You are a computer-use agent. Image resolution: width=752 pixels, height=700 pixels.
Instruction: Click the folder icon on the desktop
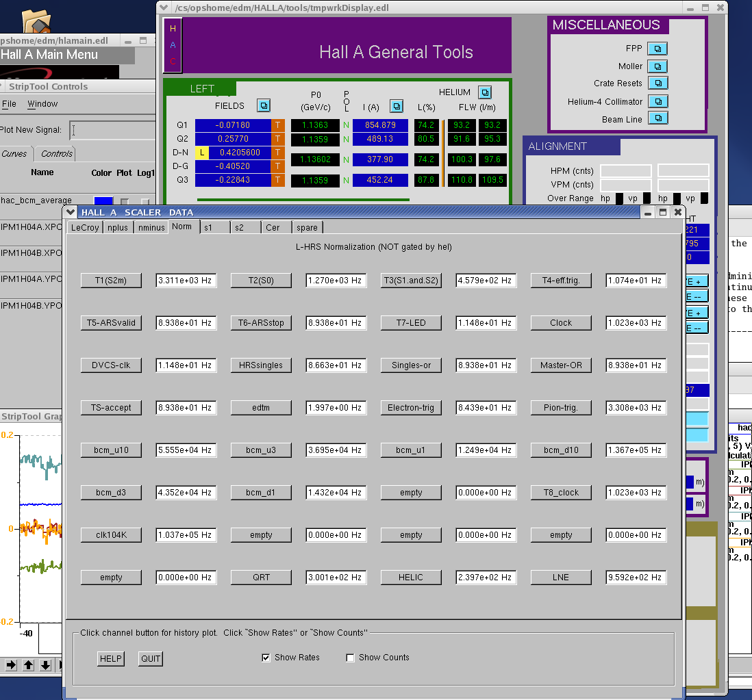point(36,22)
